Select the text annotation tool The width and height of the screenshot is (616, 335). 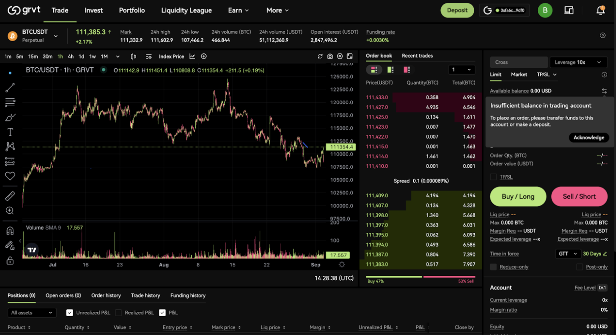click(10, 132)
